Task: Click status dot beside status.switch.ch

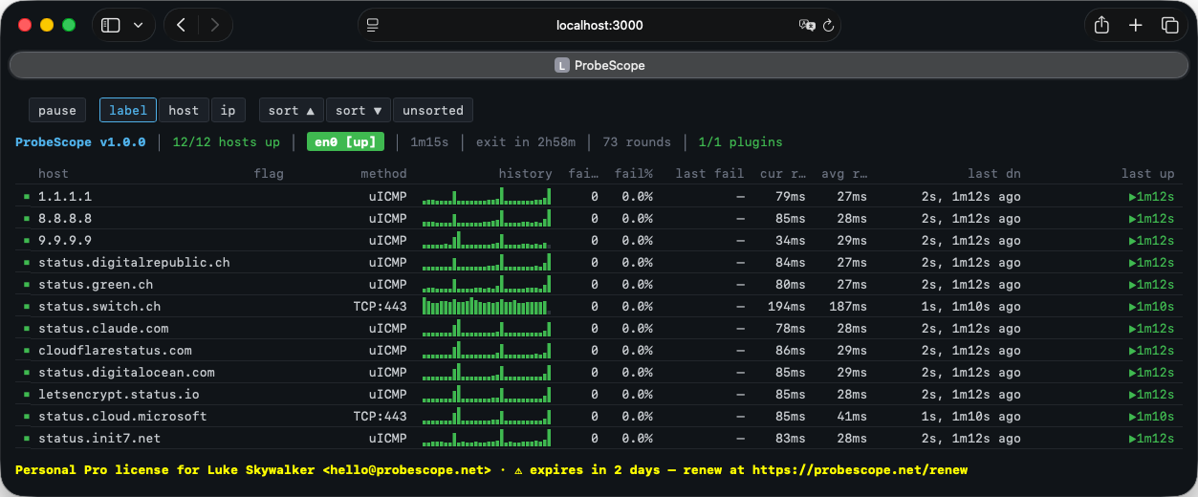Action: (x=28, y=307)
